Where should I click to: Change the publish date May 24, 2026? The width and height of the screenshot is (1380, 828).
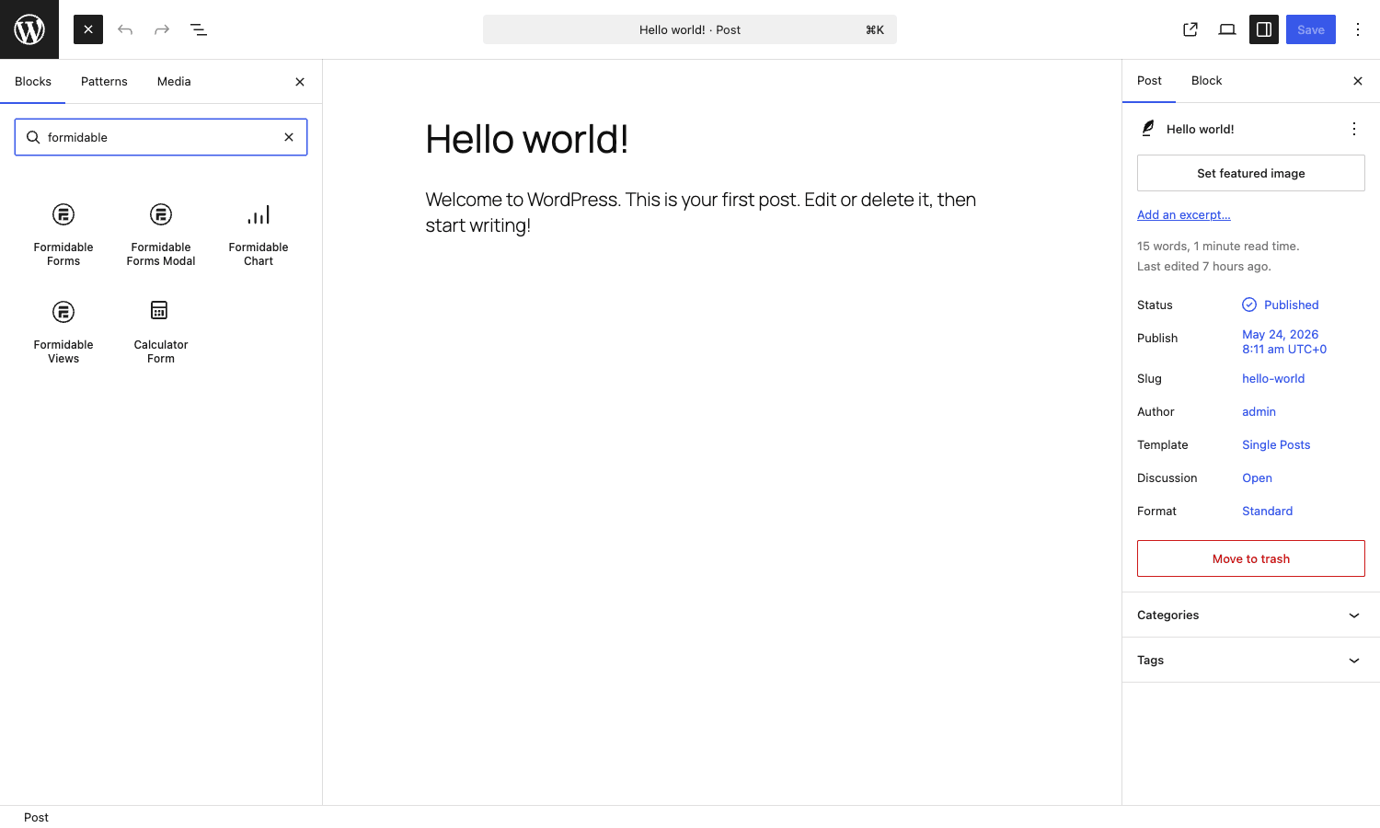pos(1284,341)
